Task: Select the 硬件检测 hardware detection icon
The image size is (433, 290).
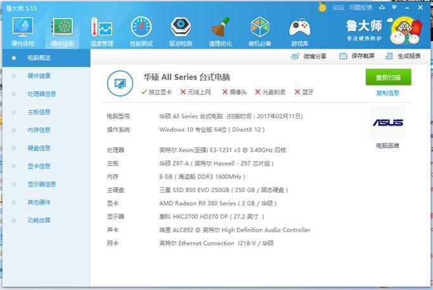Action: (x=62, y=28)
